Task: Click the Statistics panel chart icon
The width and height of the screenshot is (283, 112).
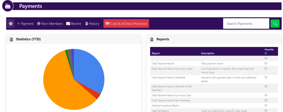Action: point(12,39)
